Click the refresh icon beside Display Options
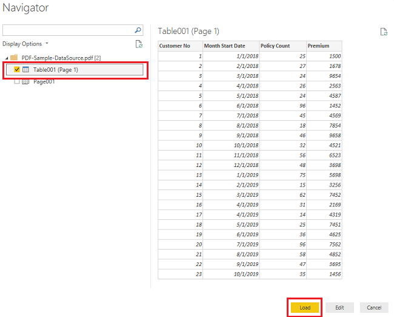The image size is (394, 317). pyautogui.click(x=139, y=44)
